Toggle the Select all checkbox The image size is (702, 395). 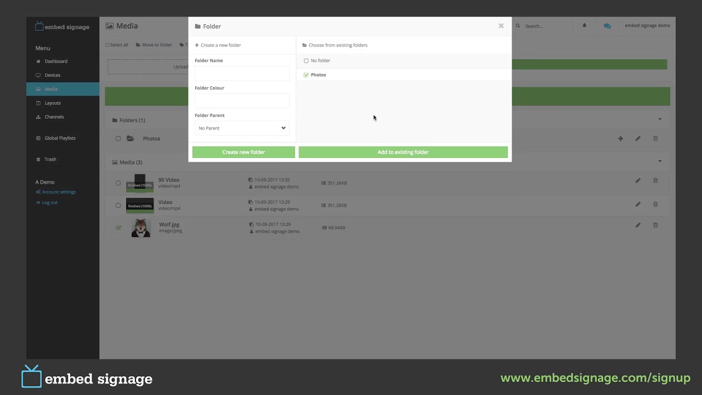pyautogui.click(x=107, y=45)
